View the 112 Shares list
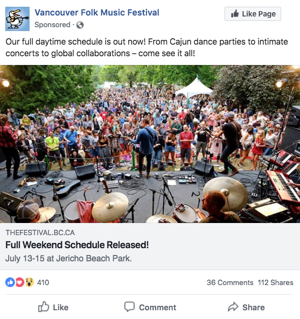Screen dimensions: 300x319 coord(275,283)
